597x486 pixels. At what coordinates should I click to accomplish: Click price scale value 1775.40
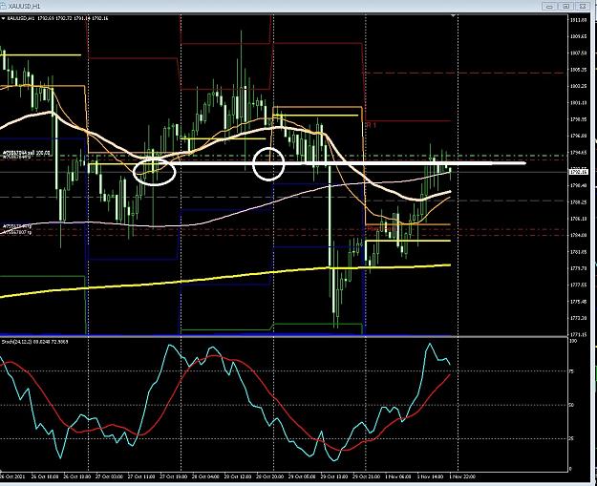coord(578,302)
